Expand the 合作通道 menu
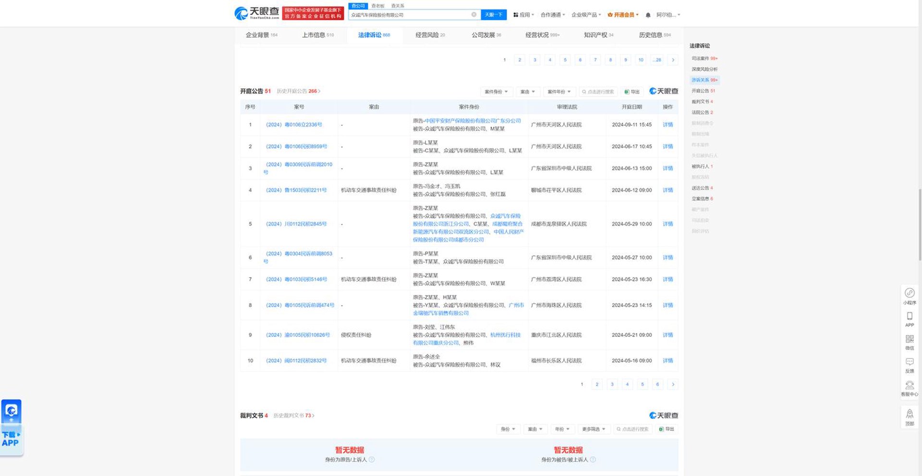This screenshot has width=922, height=476. pyautogui.click(x=553, y=15)
